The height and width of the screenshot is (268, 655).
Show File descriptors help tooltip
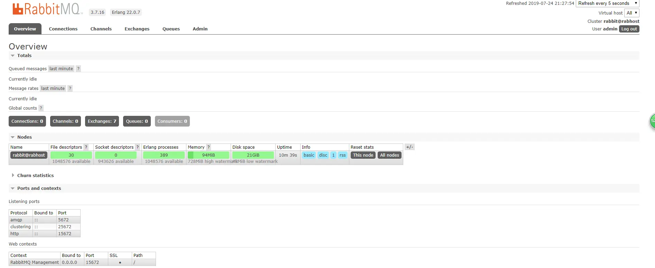(x=86, y=147)
